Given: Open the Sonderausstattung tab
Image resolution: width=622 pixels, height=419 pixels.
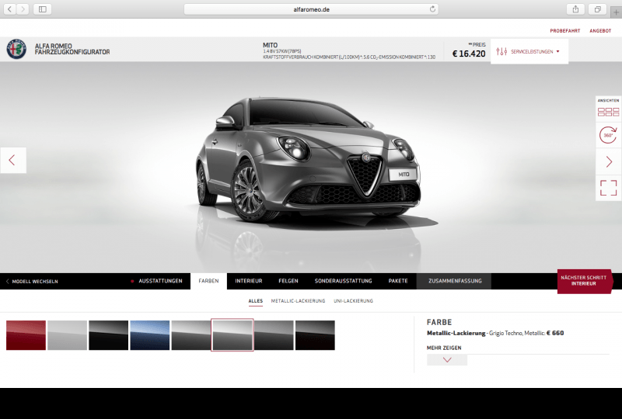Looking at the screenshot, I should coord(343,281).
